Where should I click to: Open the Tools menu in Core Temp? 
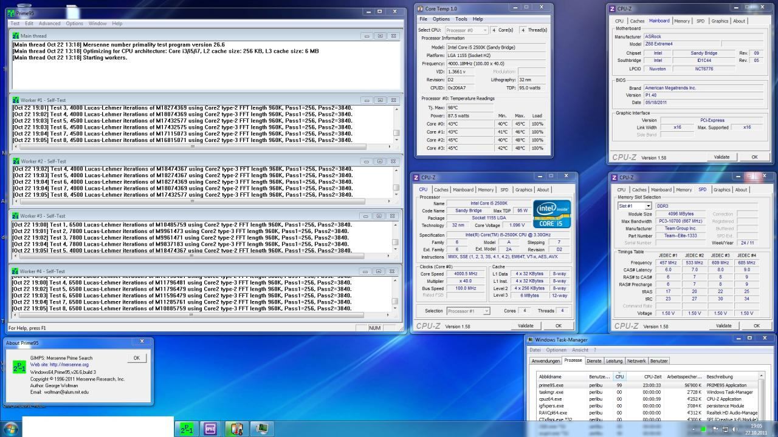pyautogui.click(x=461, y=19)
